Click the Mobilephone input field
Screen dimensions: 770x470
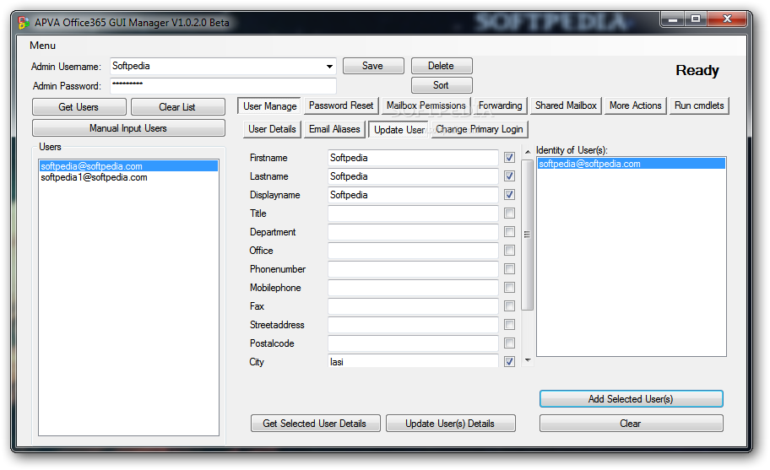[x=413, y=288]
